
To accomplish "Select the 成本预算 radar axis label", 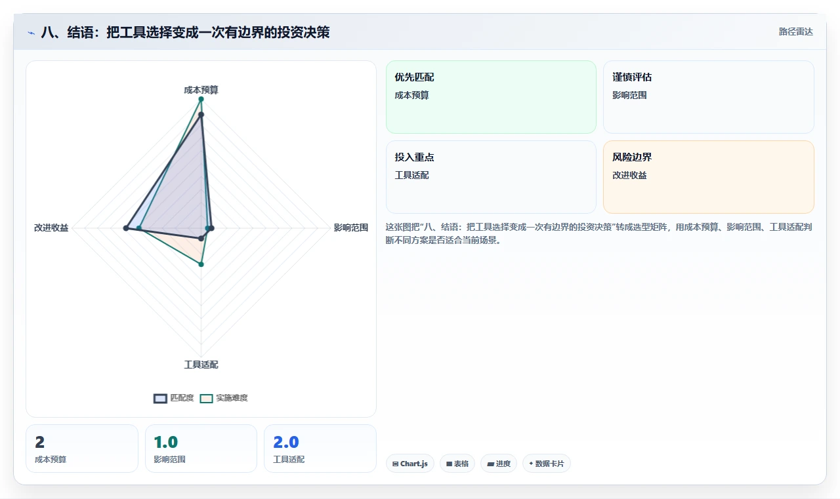I will pos(201,90).
